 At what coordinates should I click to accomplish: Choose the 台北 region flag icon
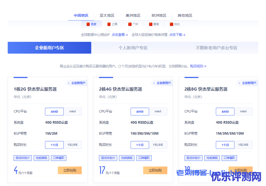(171, 24)
